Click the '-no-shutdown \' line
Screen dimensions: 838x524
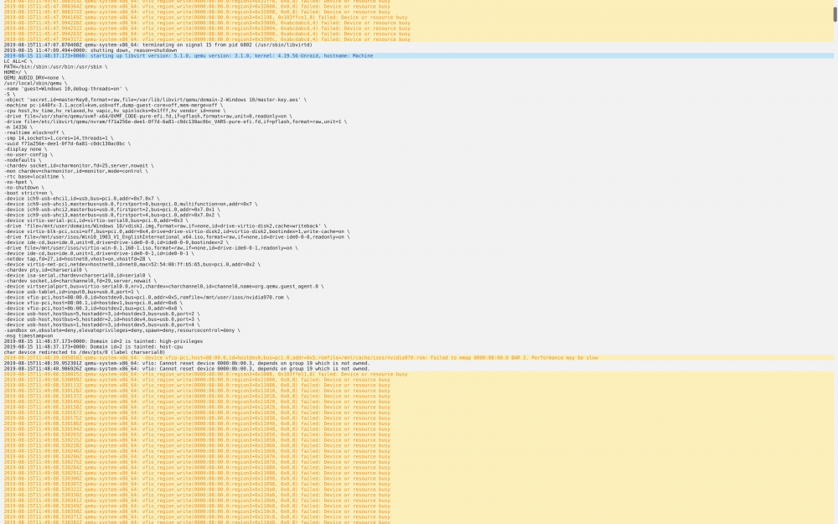pos(24,188)
